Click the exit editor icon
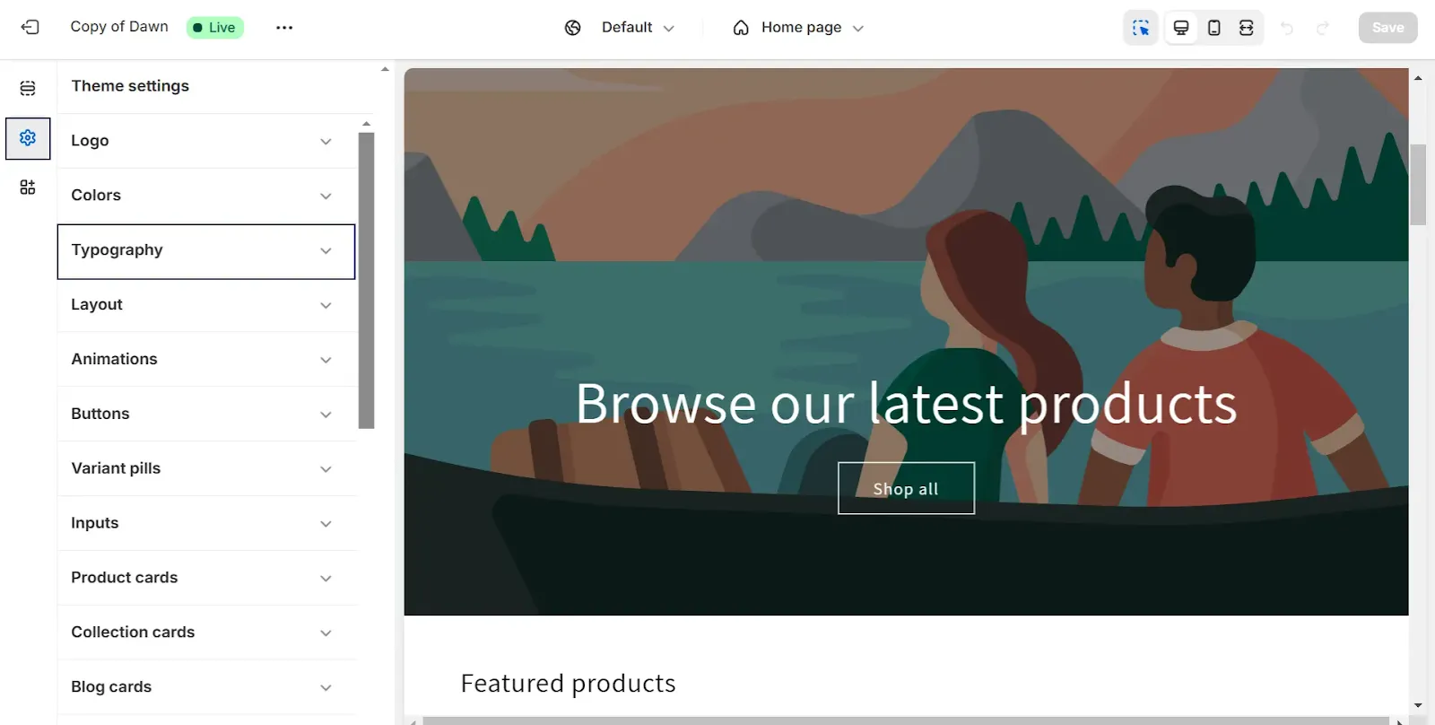 [x=30, y=27]
